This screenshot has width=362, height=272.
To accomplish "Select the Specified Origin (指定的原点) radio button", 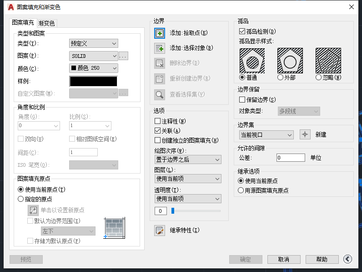I will 20,199.
